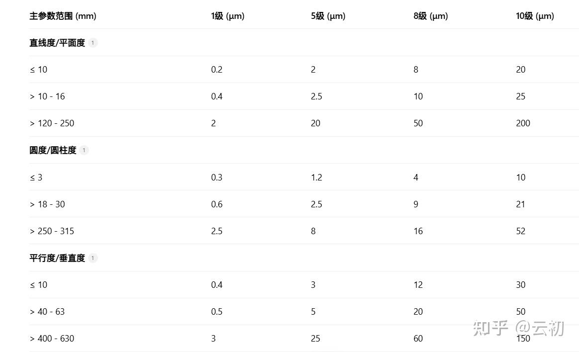Click the reference badge after 平行度/垂直度

click(x=93, y=258)
